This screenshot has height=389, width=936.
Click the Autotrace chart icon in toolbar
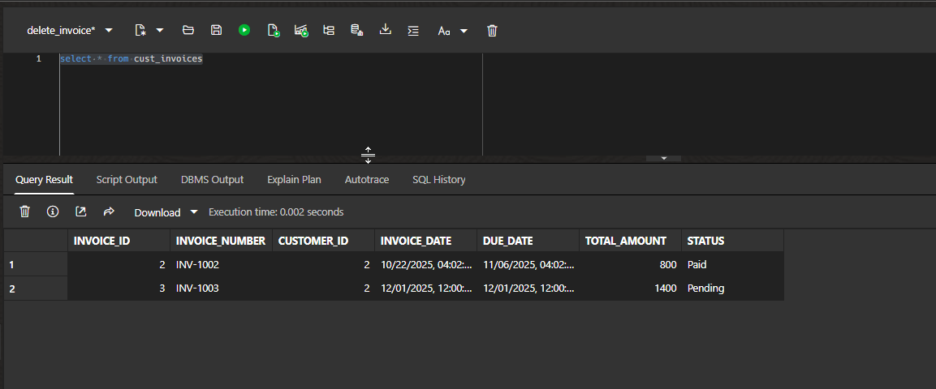coord(301,30)
